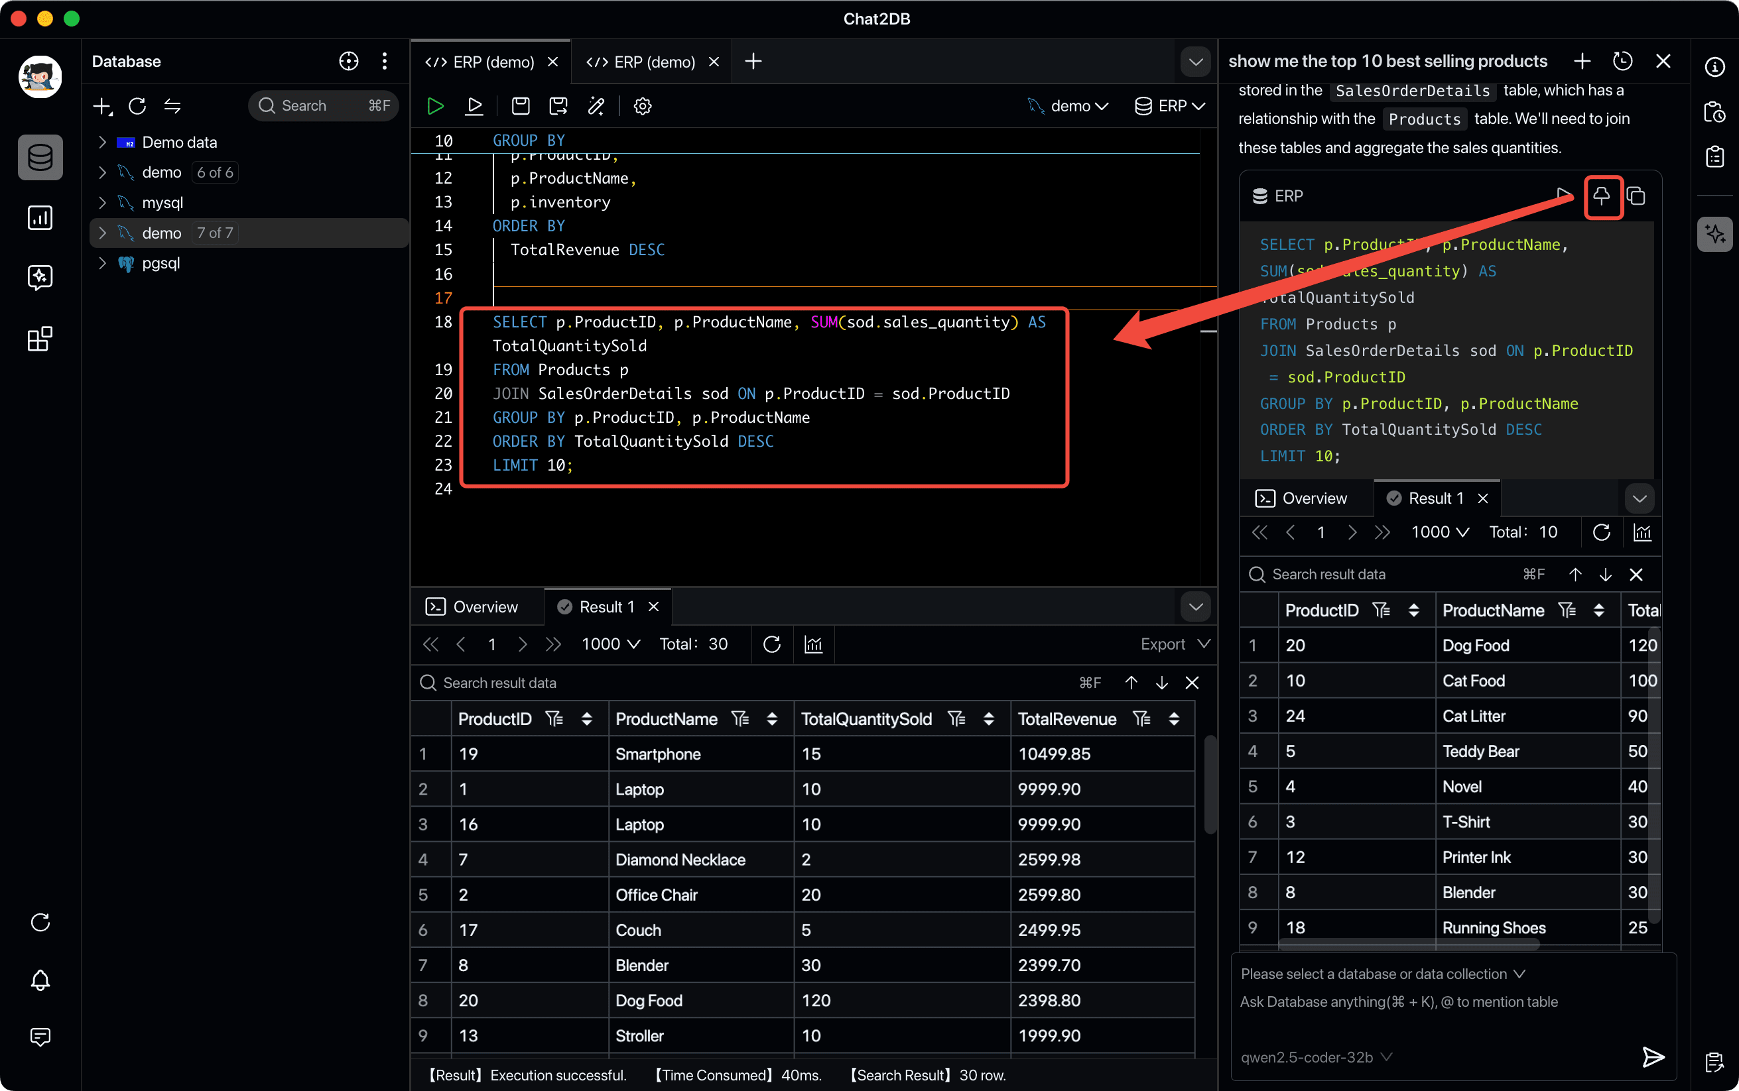The height and width of the screenshot is (1091, 1739).
Task: Open the Dashboard chart section
Action: coord(40,218)
